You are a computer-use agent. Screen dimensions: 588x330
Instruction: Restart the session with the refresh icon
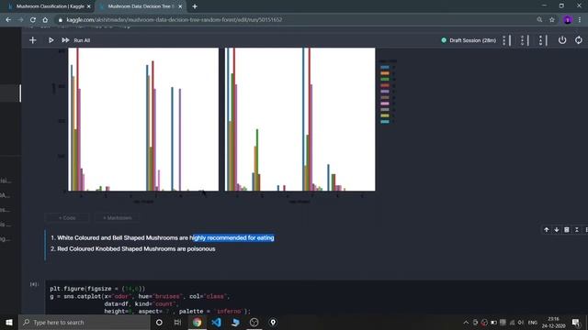[579, 40]
